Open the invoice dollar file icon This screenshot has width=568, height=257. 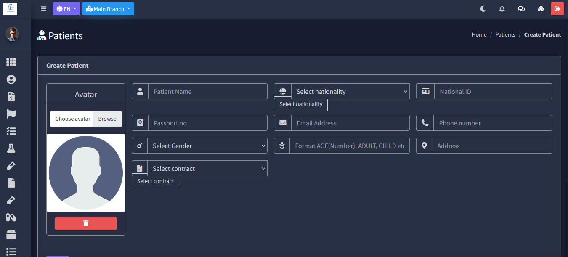pyautogui.click(x=11, y=97)
